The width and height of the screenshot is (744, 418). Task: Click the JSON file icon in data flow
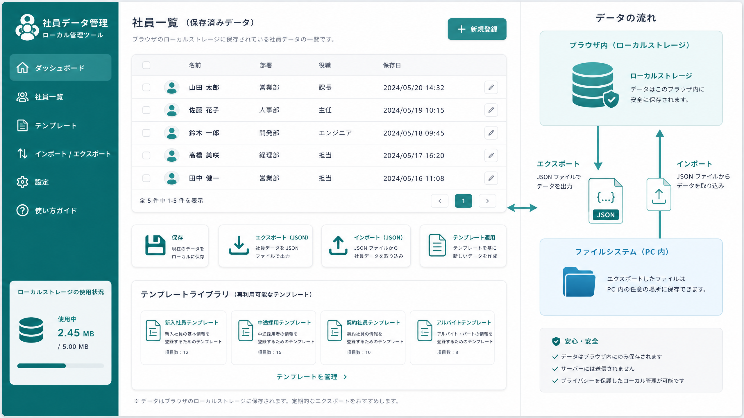606,201
